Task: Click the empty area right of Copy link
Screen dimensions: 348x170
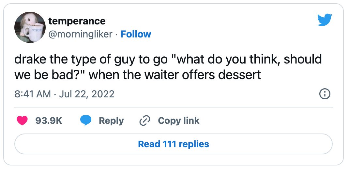Action: 266,121
